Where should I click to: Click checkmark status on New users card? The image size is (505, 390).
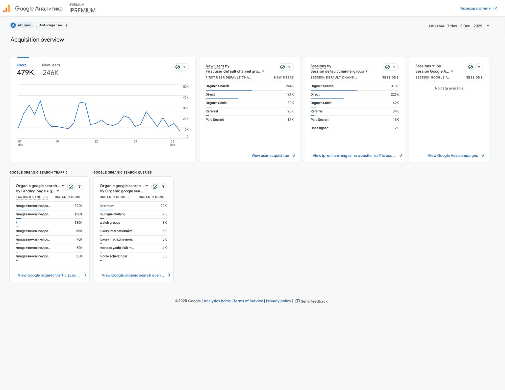coord(283,67)
